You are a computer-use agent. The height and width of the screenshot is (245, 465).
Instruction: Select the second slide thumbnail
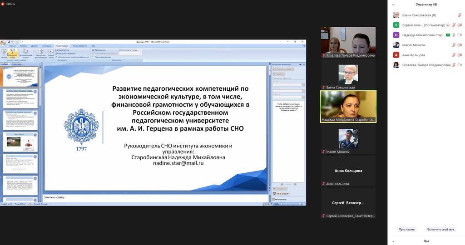pos(20,98)
